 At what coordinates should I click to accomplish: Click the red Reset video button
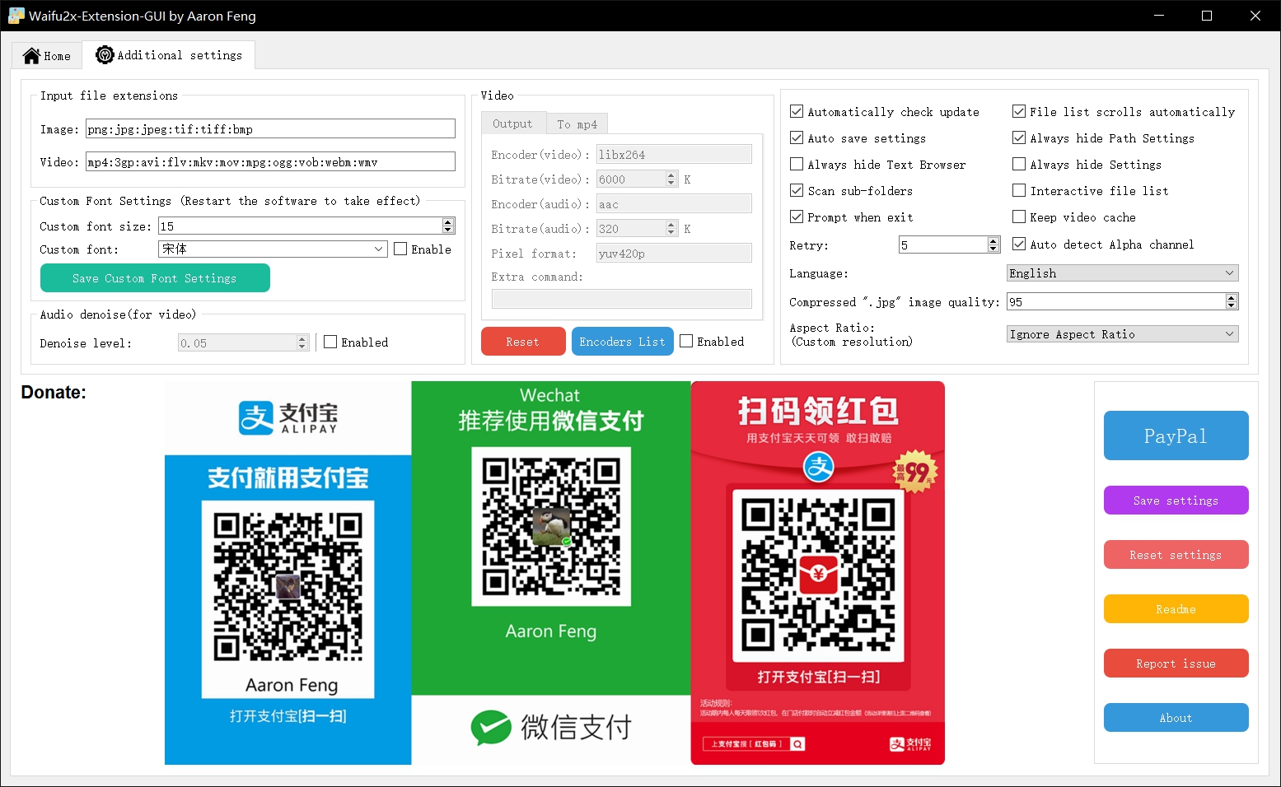[x=523, y=342]
